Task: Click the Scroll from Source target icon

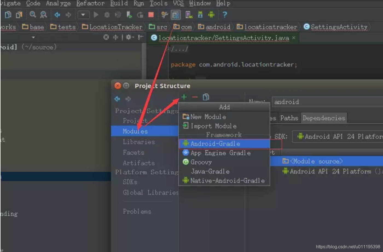Action: click(106, 37)
